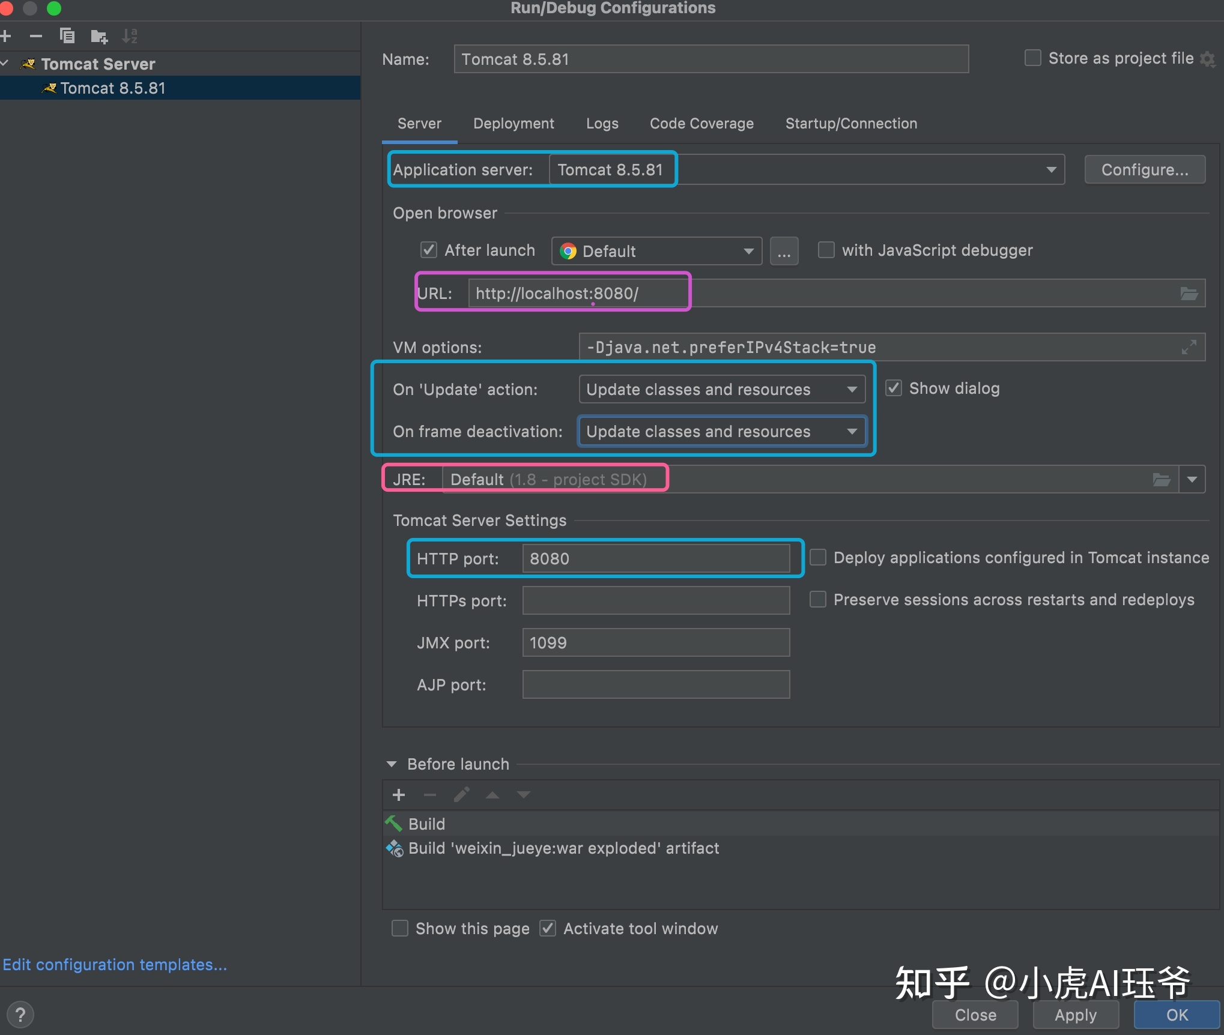
Task: Enable Store as project file
Action: [x=1033, y=58]
